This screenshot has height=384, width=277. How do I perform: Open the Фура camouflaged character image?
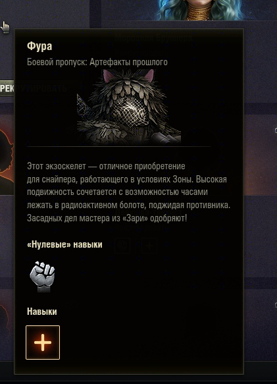tap(129, 107)
